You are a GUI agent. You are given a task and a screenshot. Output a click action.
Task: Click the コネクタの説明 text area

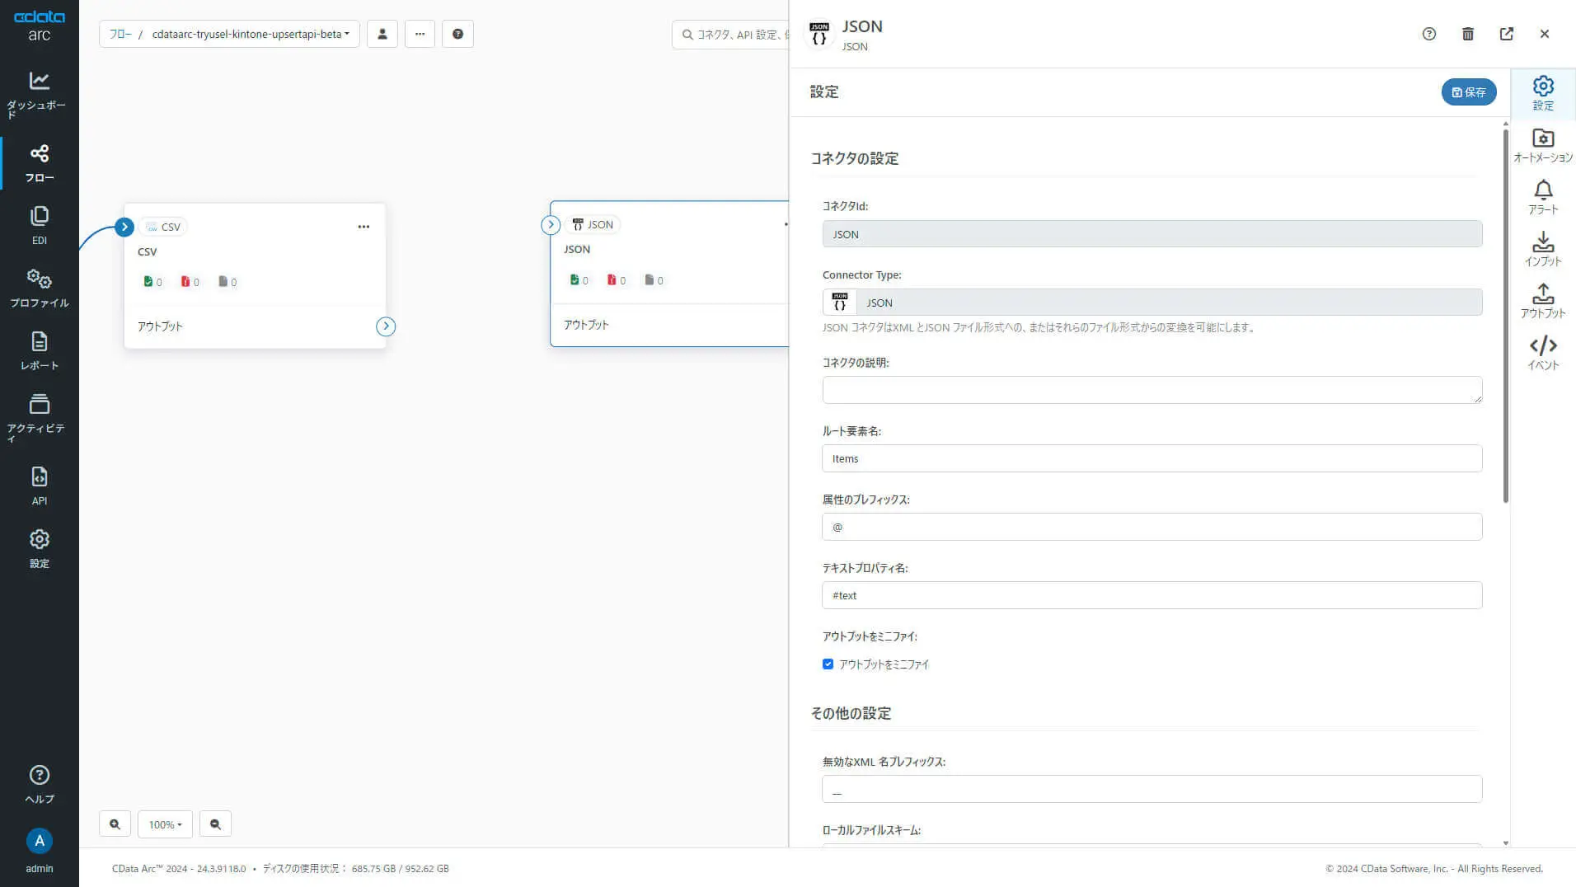click(1152, 390)
